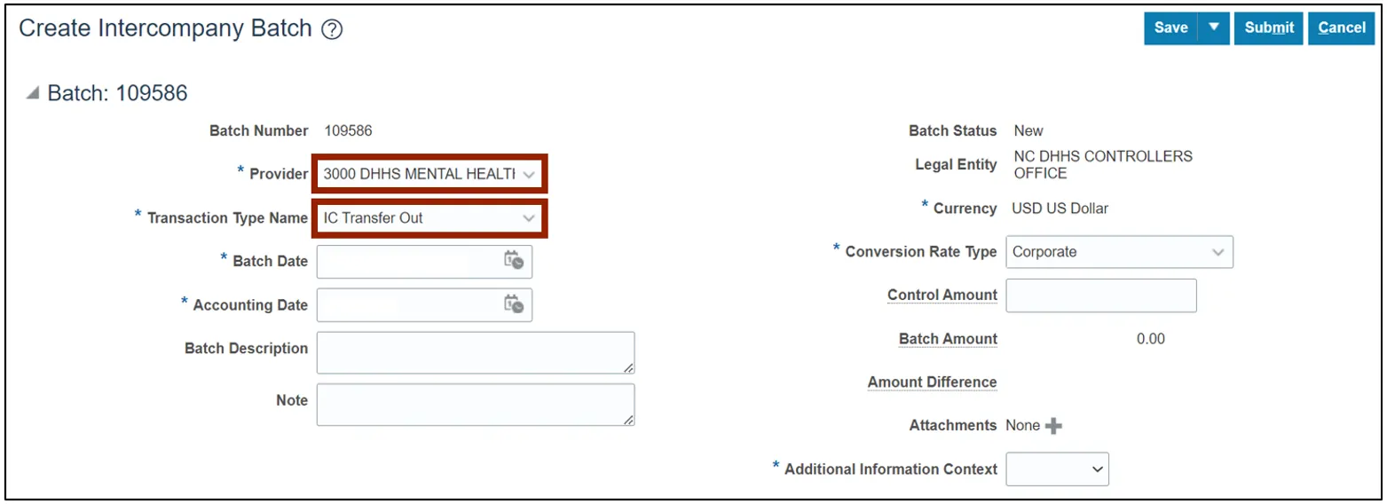Open the Batch Date calendar picker
The width and height of the screenshot is (1387, 504).
coord(514,260)
